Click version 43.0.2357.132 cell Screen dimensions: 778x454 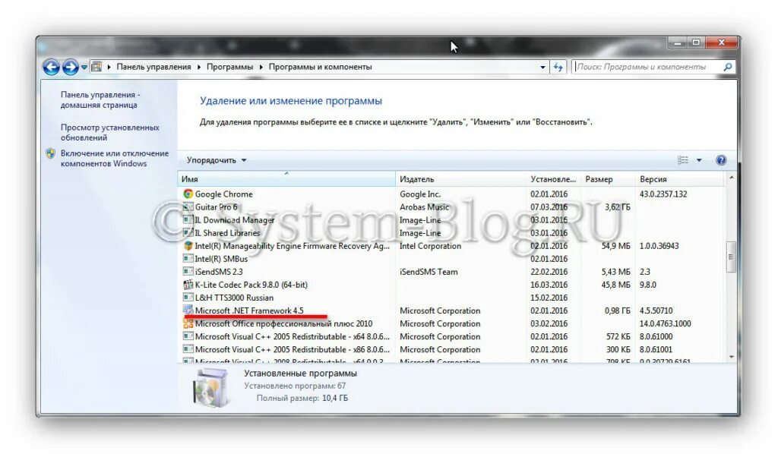click(663, 194)
